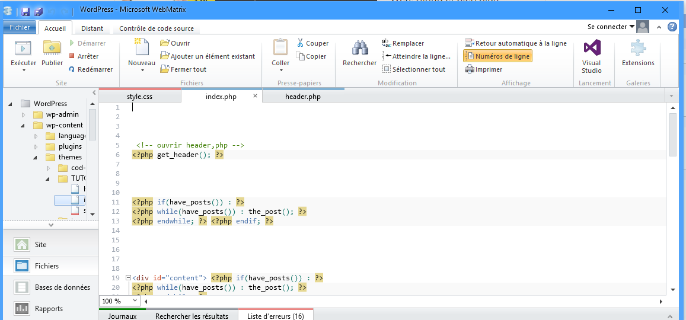686x320 pixels.
Task: Toggle Retour automatique à la ligne
Action: 515,43
